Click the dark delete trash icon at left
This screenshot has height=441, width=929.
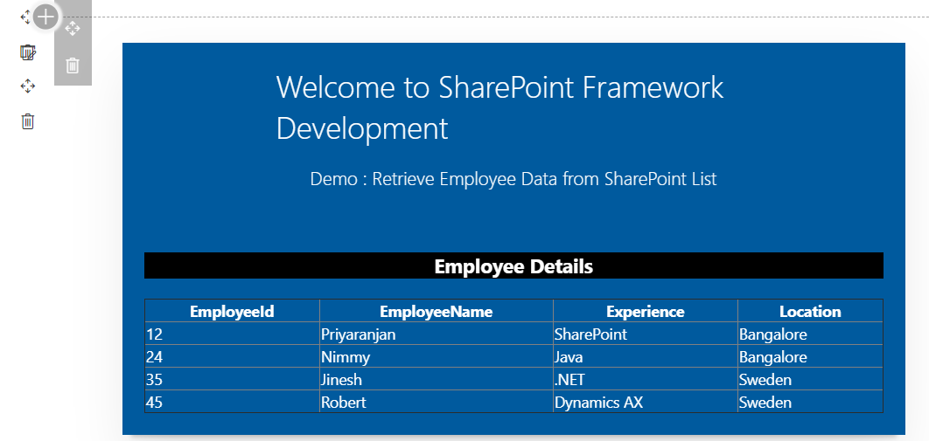(28, 121)
